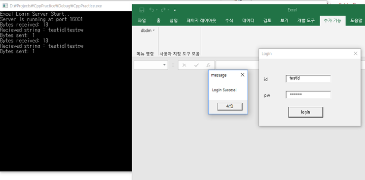
Task: Click inside the Excel formula bar
Action: (237, 65)
